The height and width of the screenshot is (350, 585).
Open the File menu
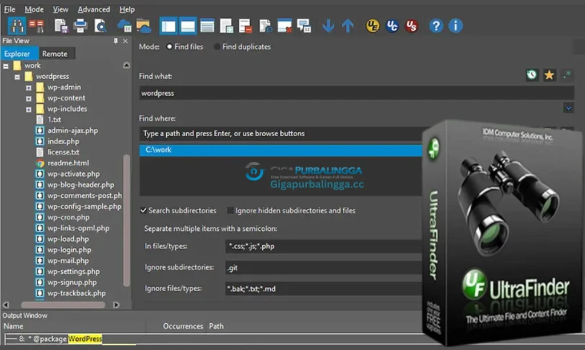(x=9, y=9)
